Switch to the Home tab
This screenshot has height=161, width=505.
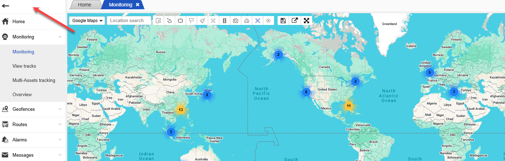85,5
